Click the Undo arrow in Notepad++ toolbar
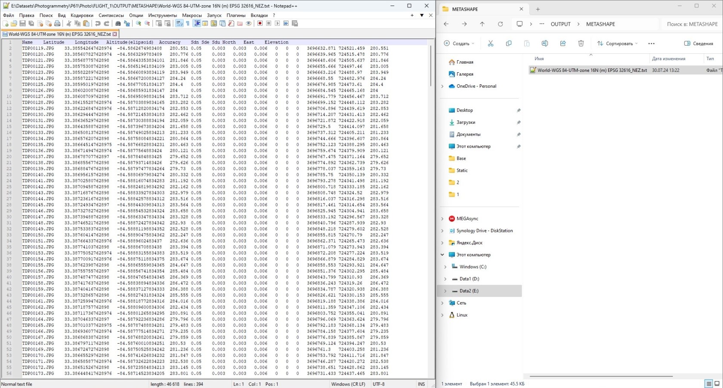Image resolution: width=723 pixels, height=388 pixels. point(98,23)
